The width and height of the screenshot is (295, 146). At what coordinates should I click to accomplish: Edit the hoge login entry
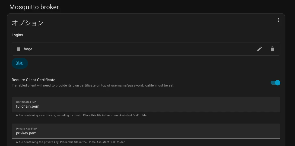[x=259, y=49]
